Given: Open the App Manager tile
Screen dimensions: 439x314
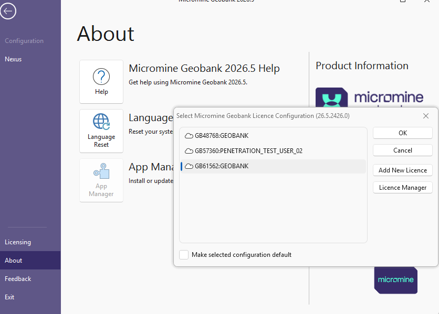Looking at the screenshot, I should coord(101,180).
